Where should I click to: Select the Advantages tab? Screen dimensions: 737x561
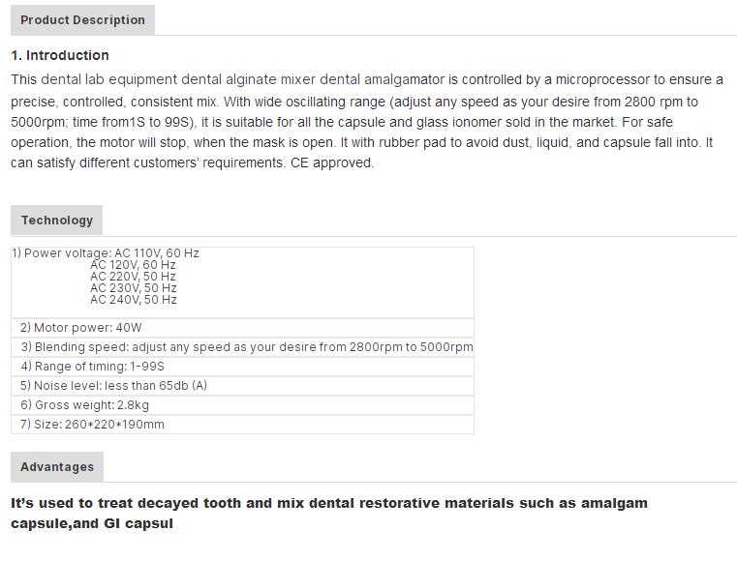click(x=57, y=467)
